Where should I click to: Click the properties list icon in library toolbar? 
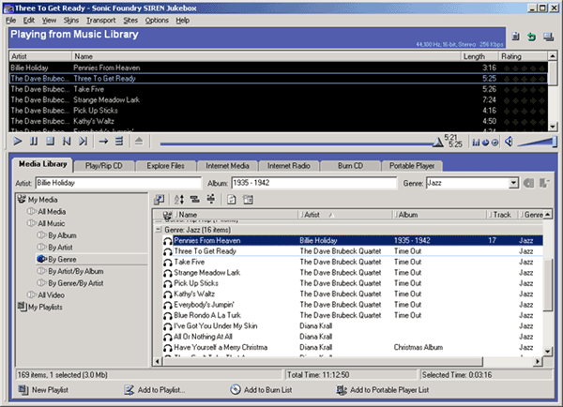click(x=248, y=200)
